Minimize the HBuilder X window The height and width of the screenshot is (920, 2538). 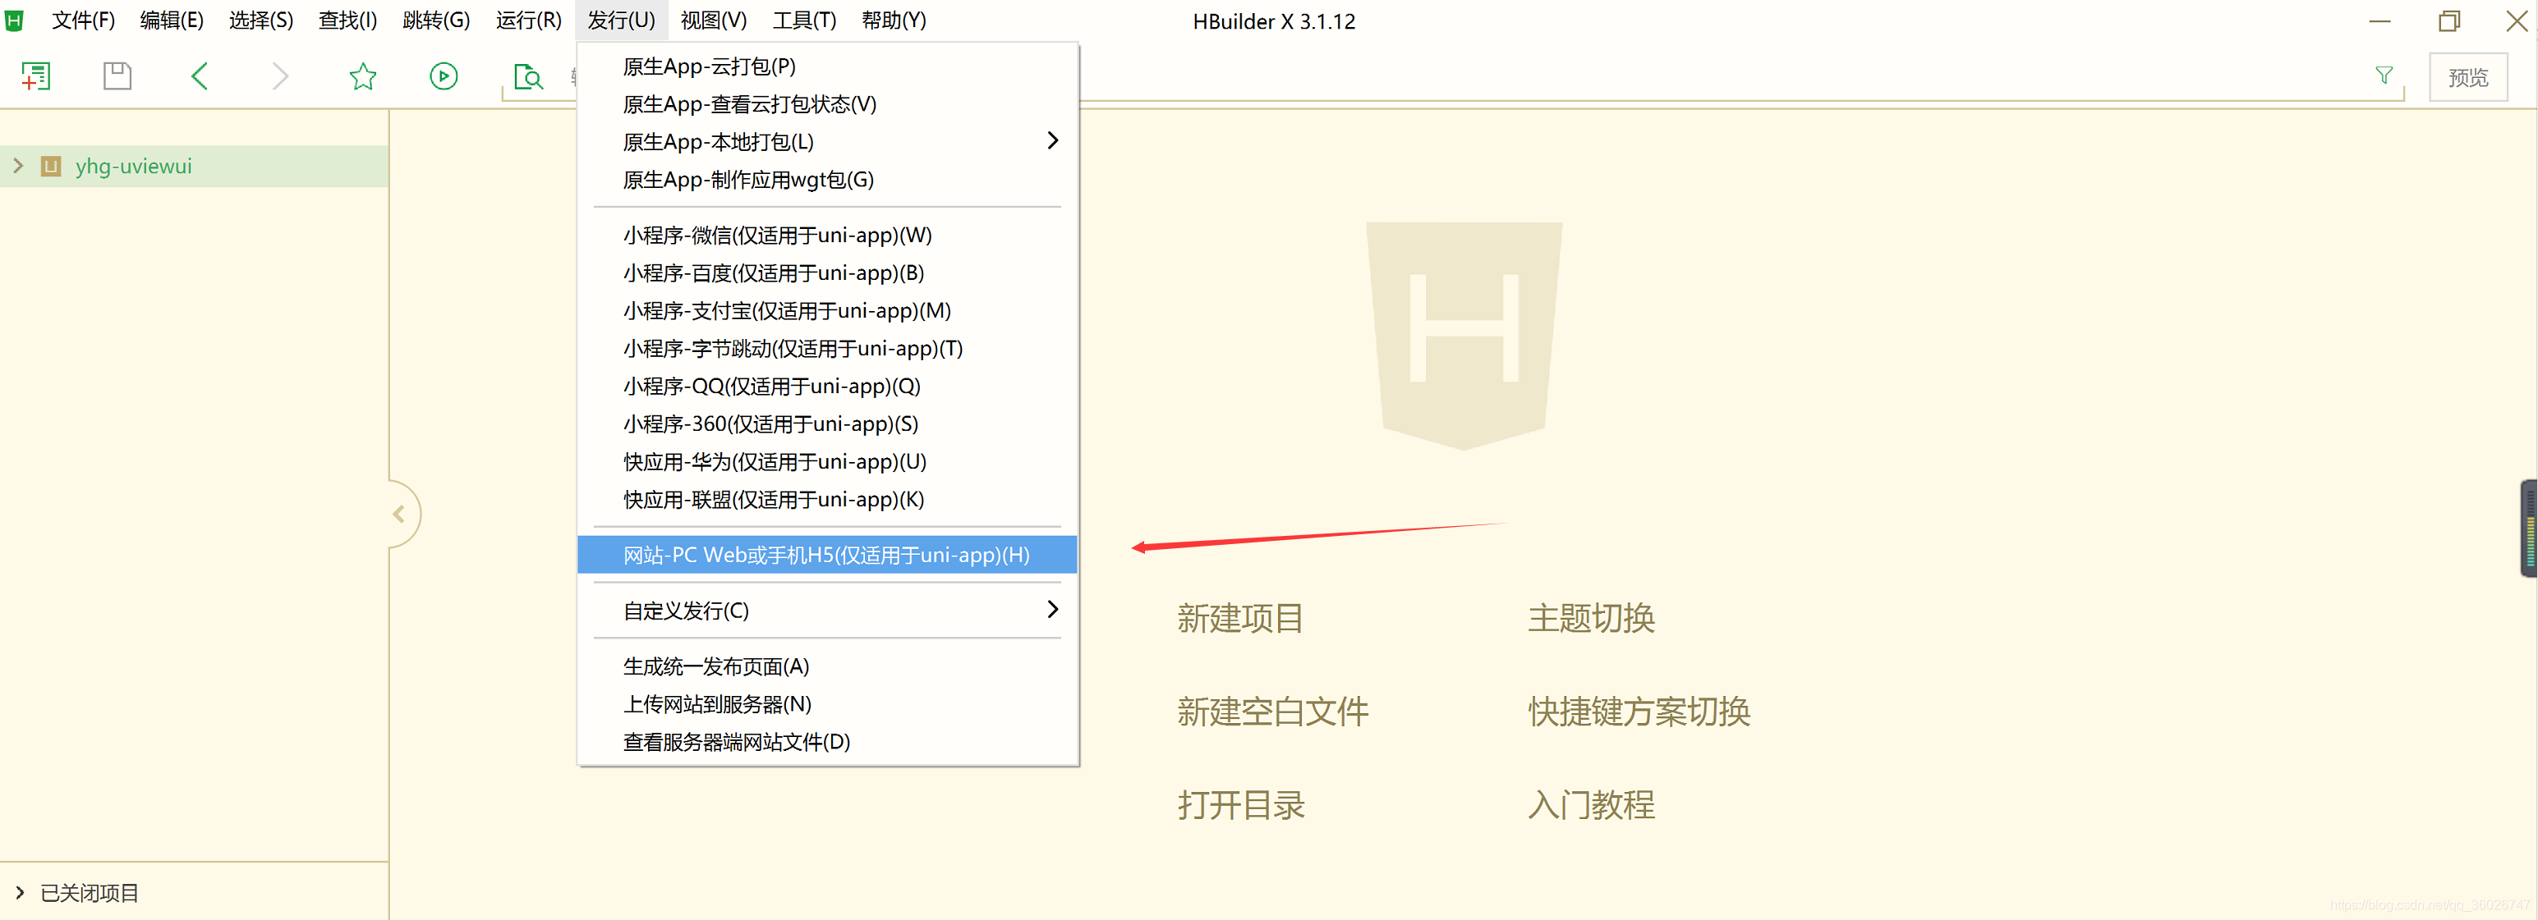[2379, 21]
